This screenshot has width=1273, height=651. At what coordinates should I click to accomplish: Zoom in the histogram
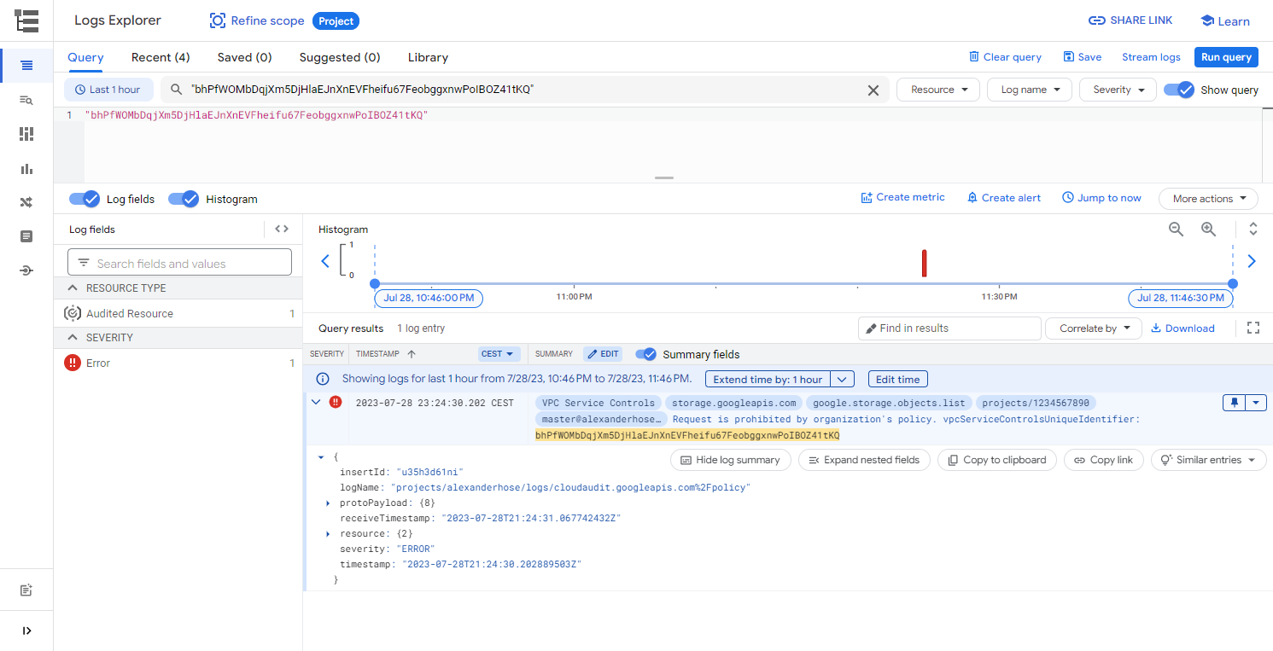click(x=1209, y=229)
